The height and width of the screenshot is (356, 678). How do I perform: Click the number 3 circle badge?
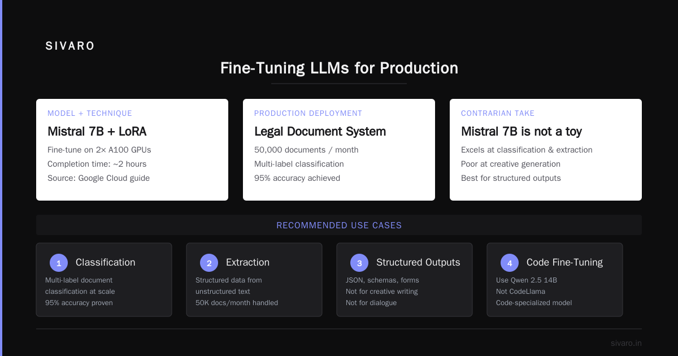coord(359,263)
